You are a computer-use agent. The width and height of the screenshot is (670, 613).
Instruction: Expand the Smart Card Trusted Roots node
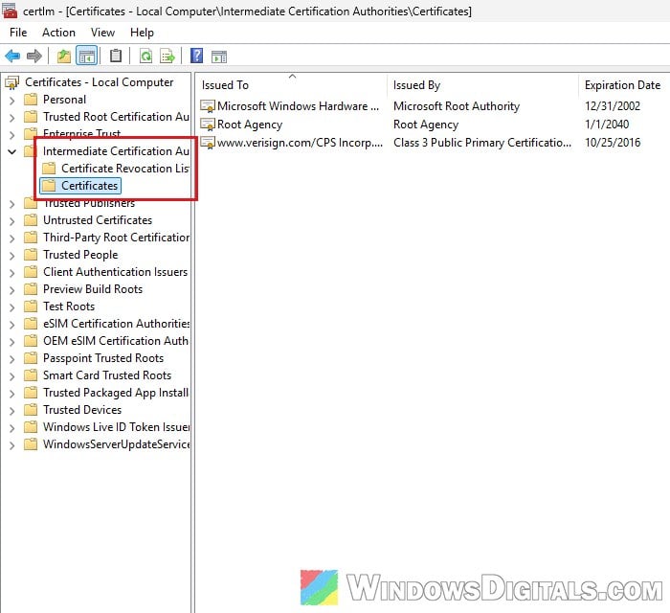pyautogui.click(x=11, y=376)
